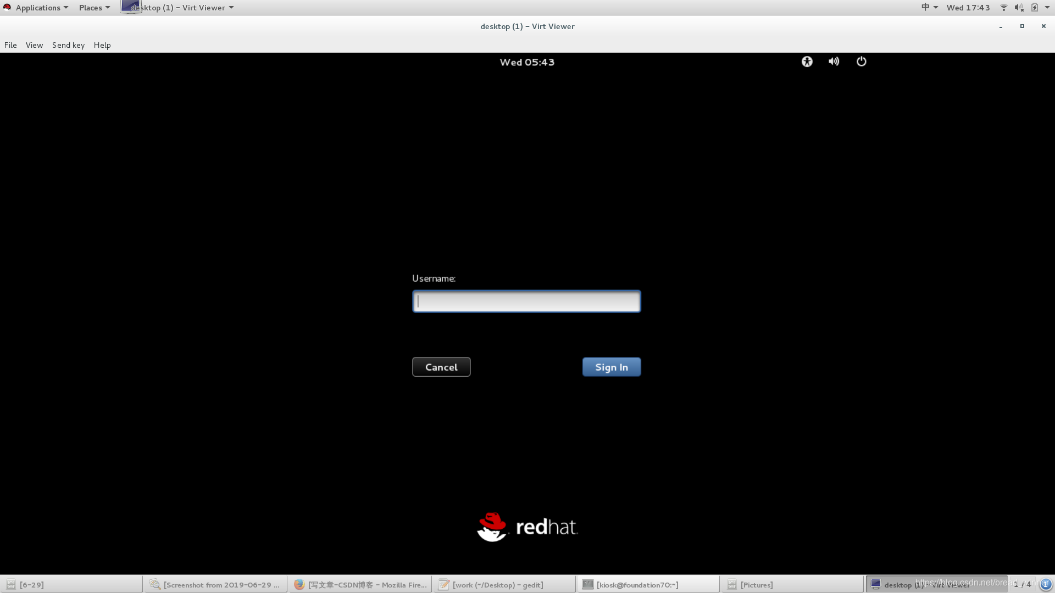The height and width of the screenshot is (593, 1055).
Task: Click the image viewer icon in taskbar
Action: 155,584
